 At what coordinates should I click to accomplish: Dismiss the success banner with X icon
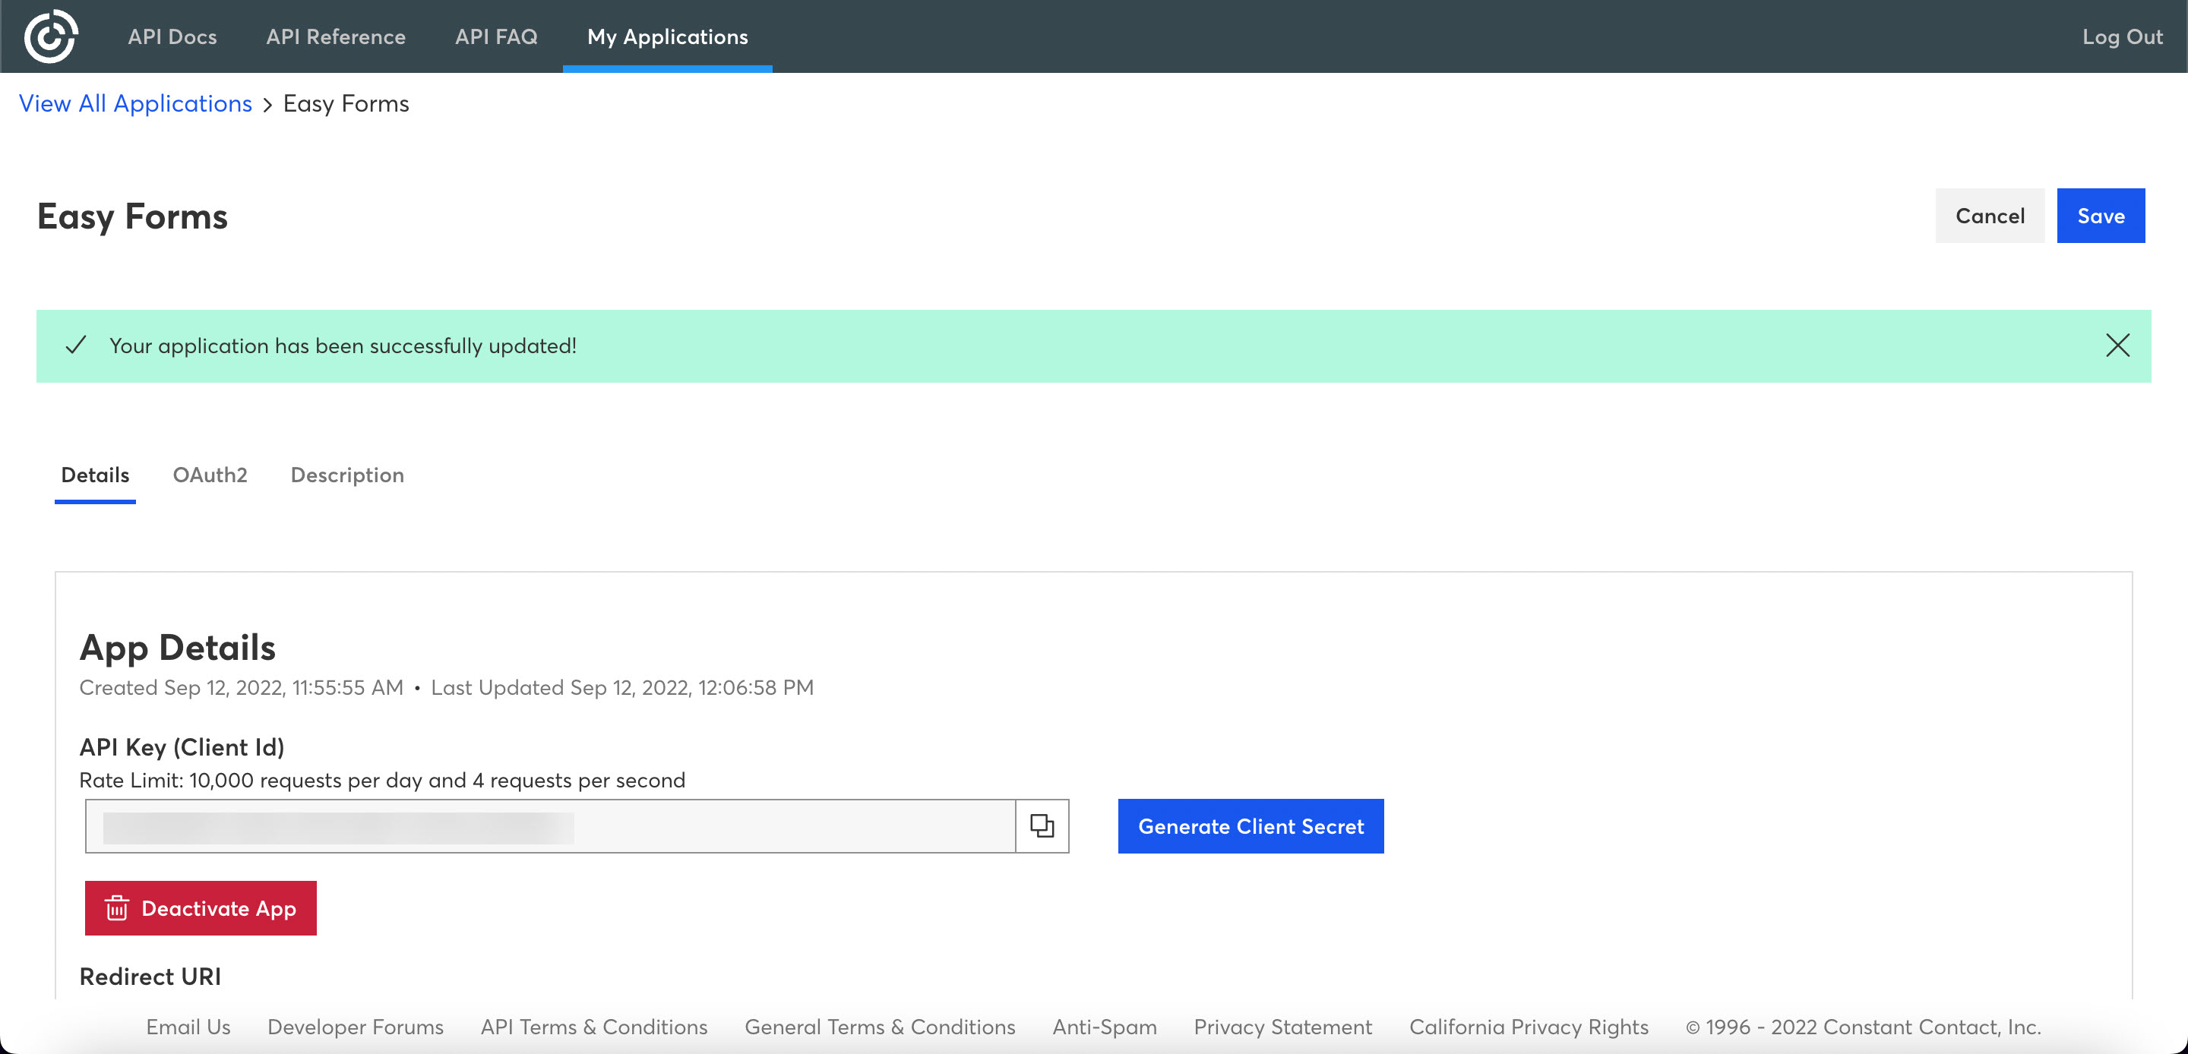coord(2117,346)
